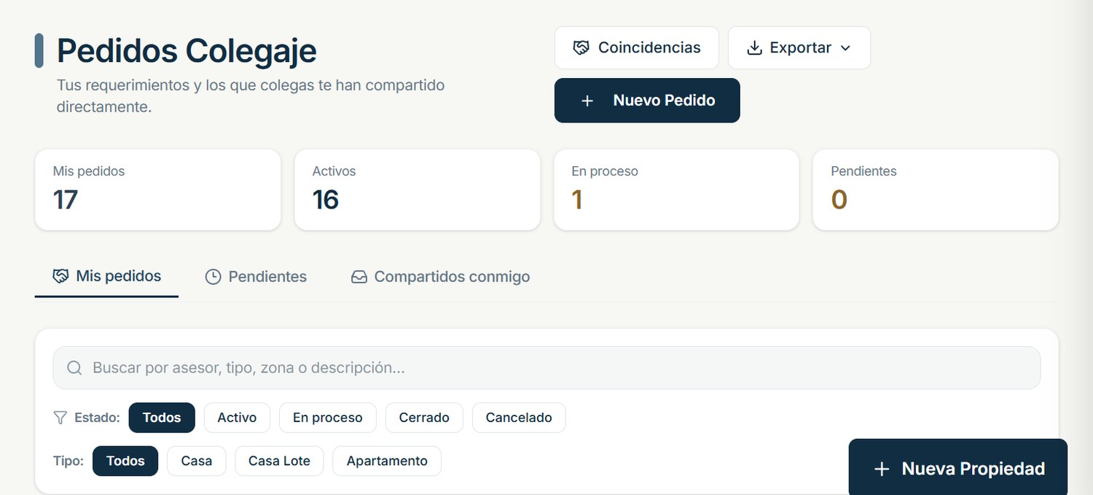Click the clock icon in Pendientes tab
The height and width of the screenshot is (495, 1093).
[213, 277]
